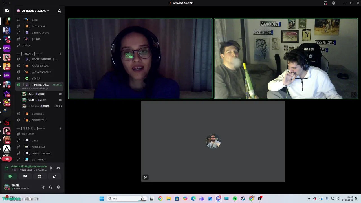Join CANLI MUZIK voice channel

[39, 59]
